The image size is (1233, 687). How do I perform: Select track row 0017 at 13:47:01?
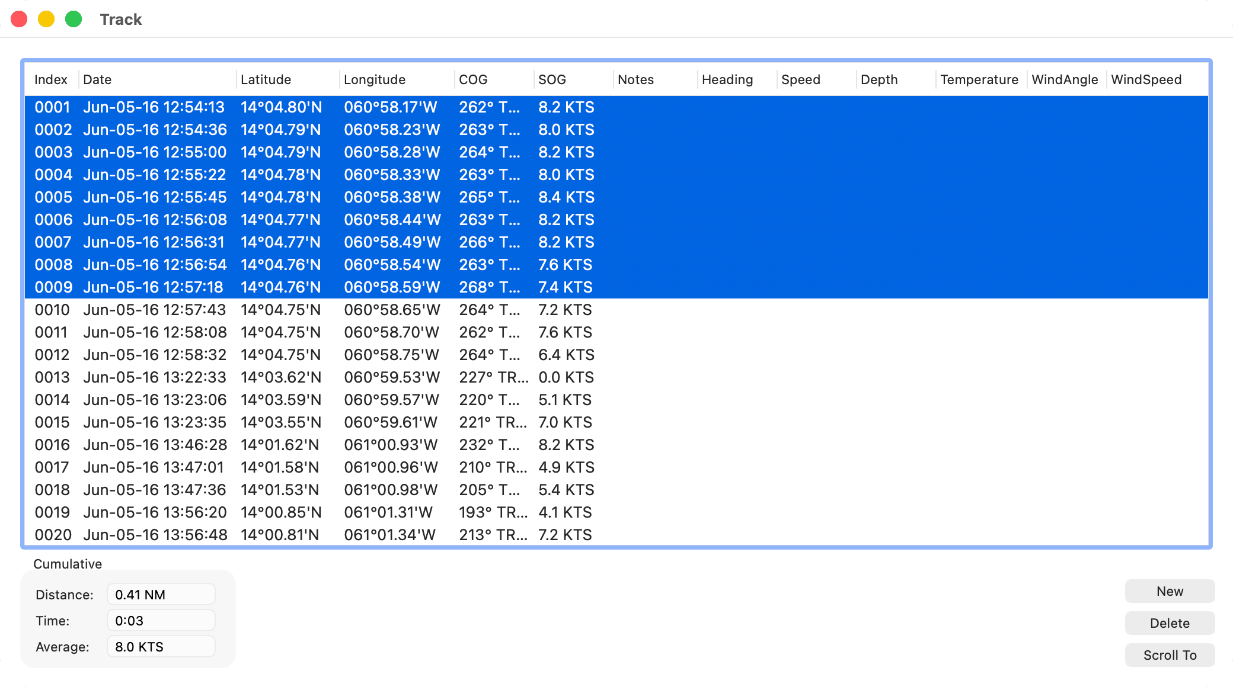click(x=616, y=467)
